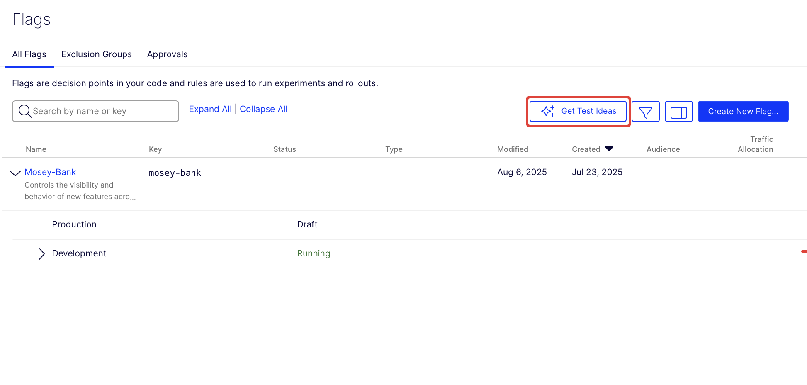This screenshot has height=385, width=807.
Task: Click the Collapse All link
Action: click(x=263, y=109)
